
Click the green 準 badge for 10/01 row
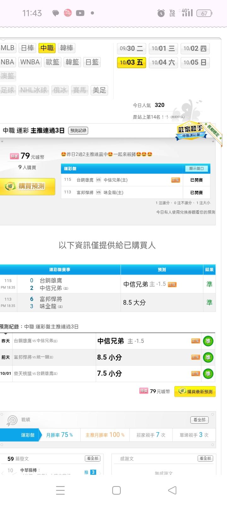coord(208,374)
